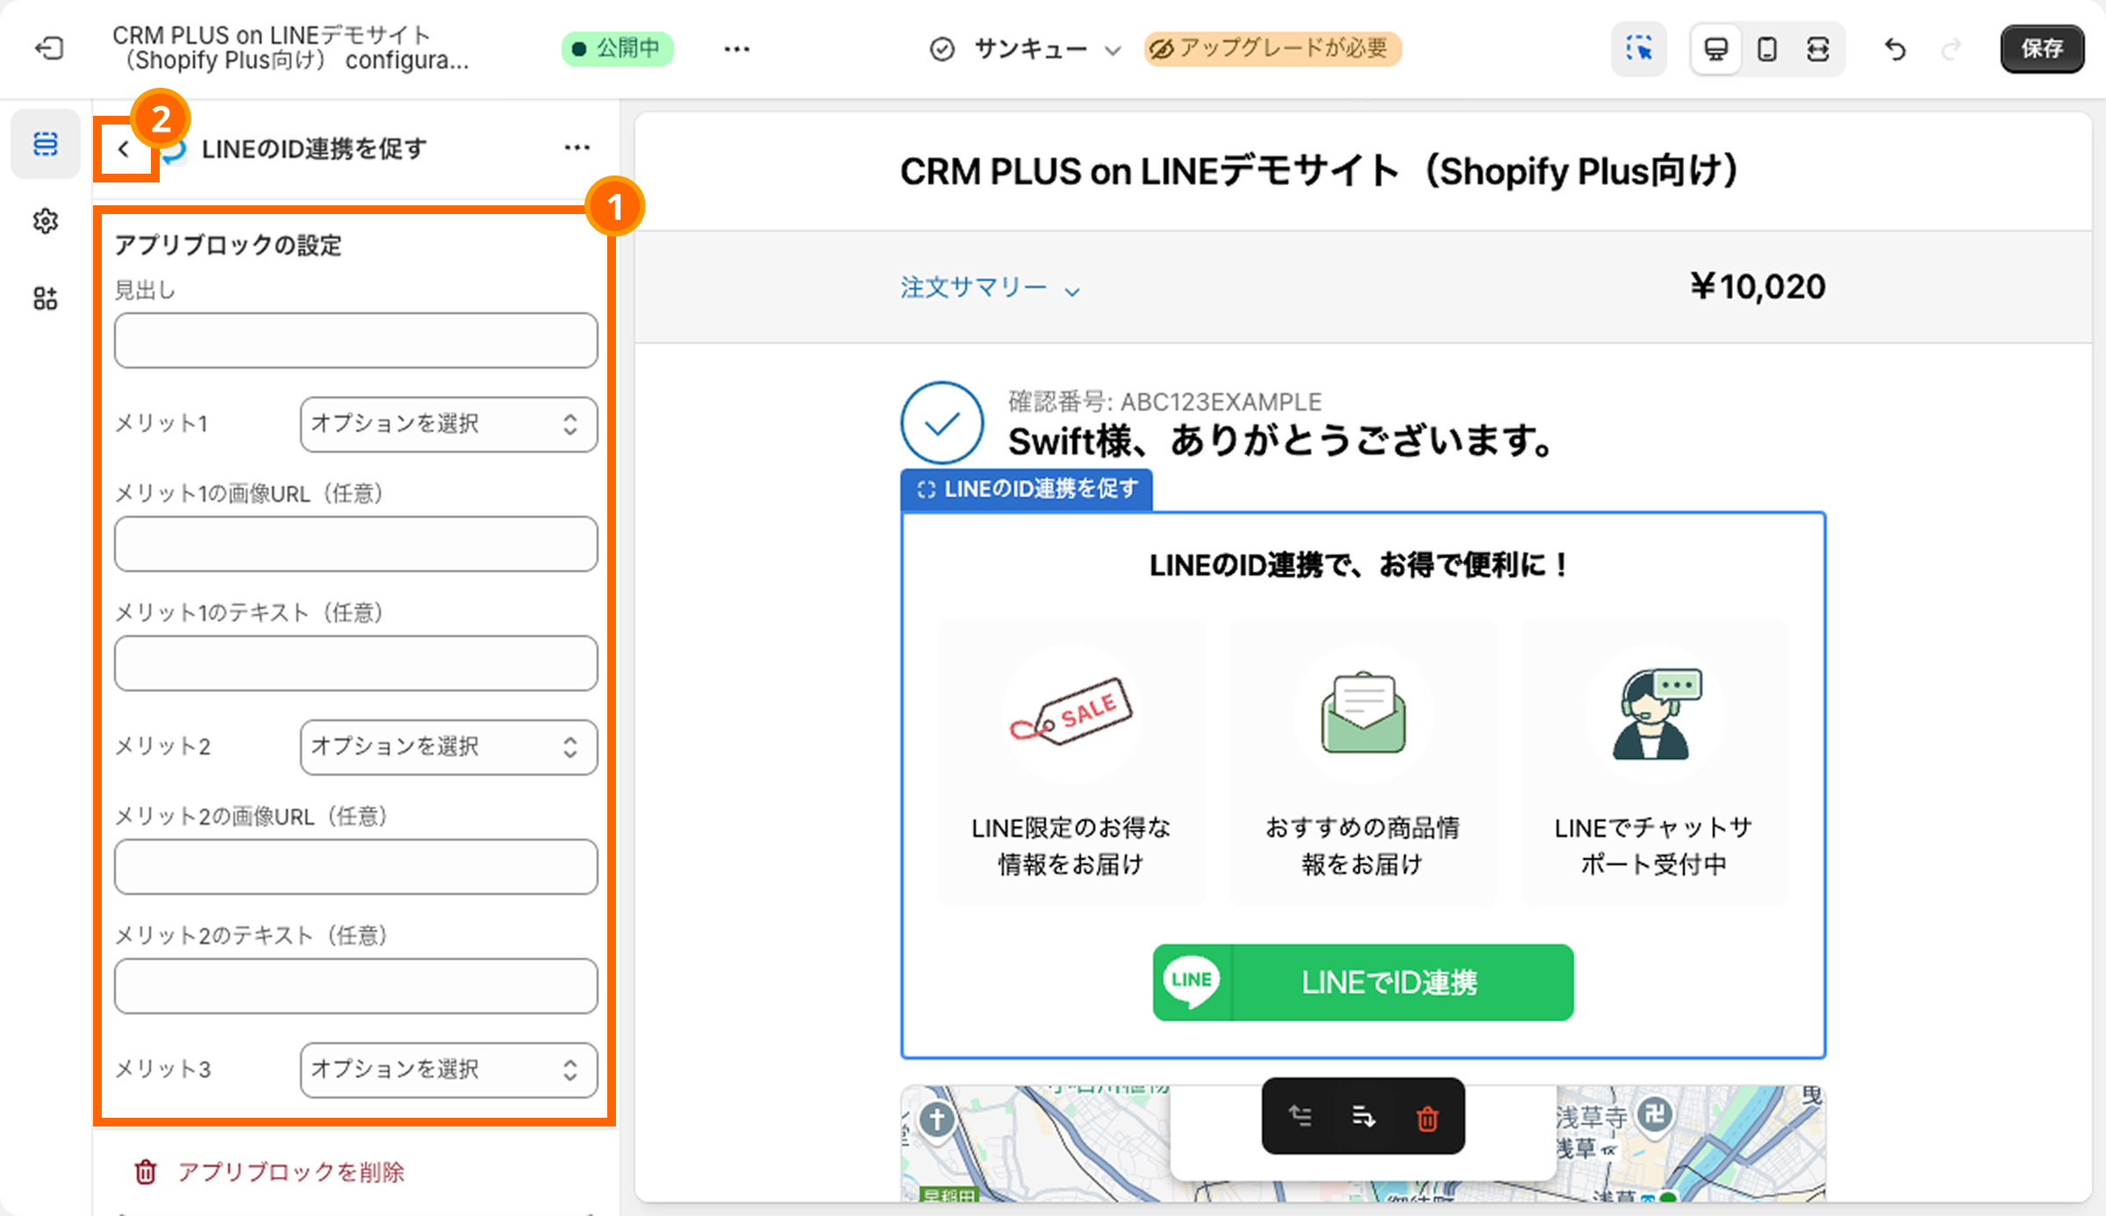This screenshot has width=2106, height=1216.
Task: Click the メリット2のテキスト input field
Action: tap(355, 985)
